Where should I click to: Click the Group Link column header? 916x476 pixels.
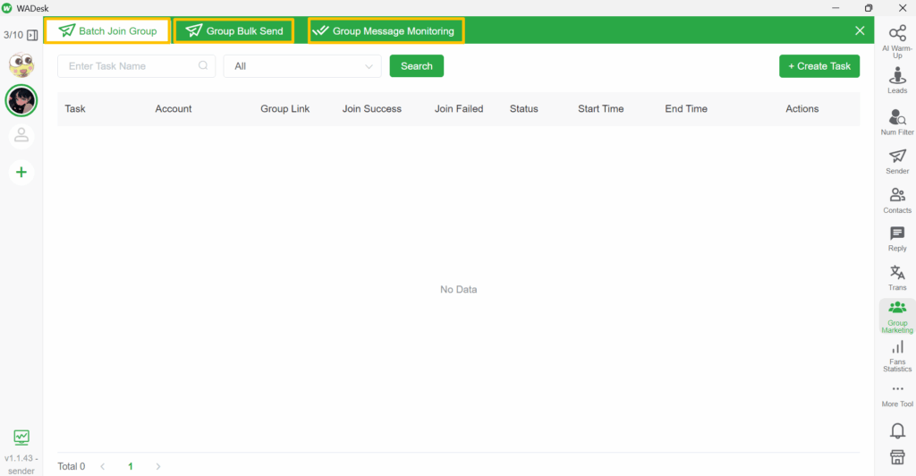click(x=285, y=108)
